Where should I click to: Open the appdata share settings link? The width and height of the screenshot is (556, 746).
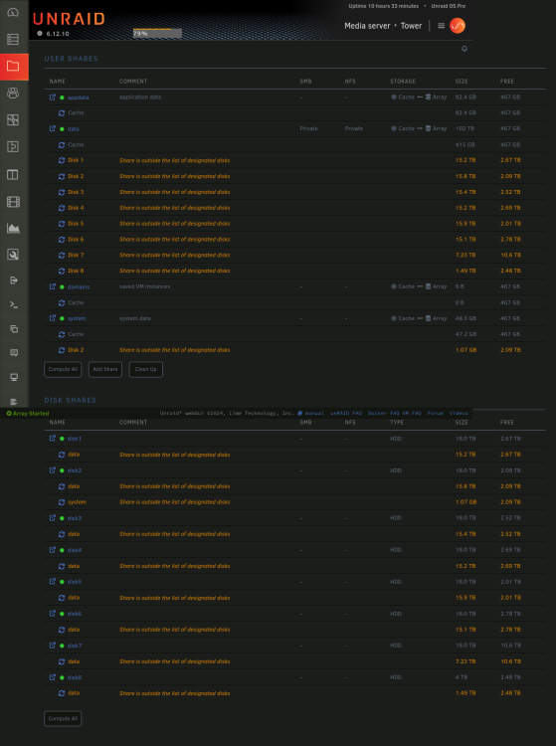tap(78, 97)
